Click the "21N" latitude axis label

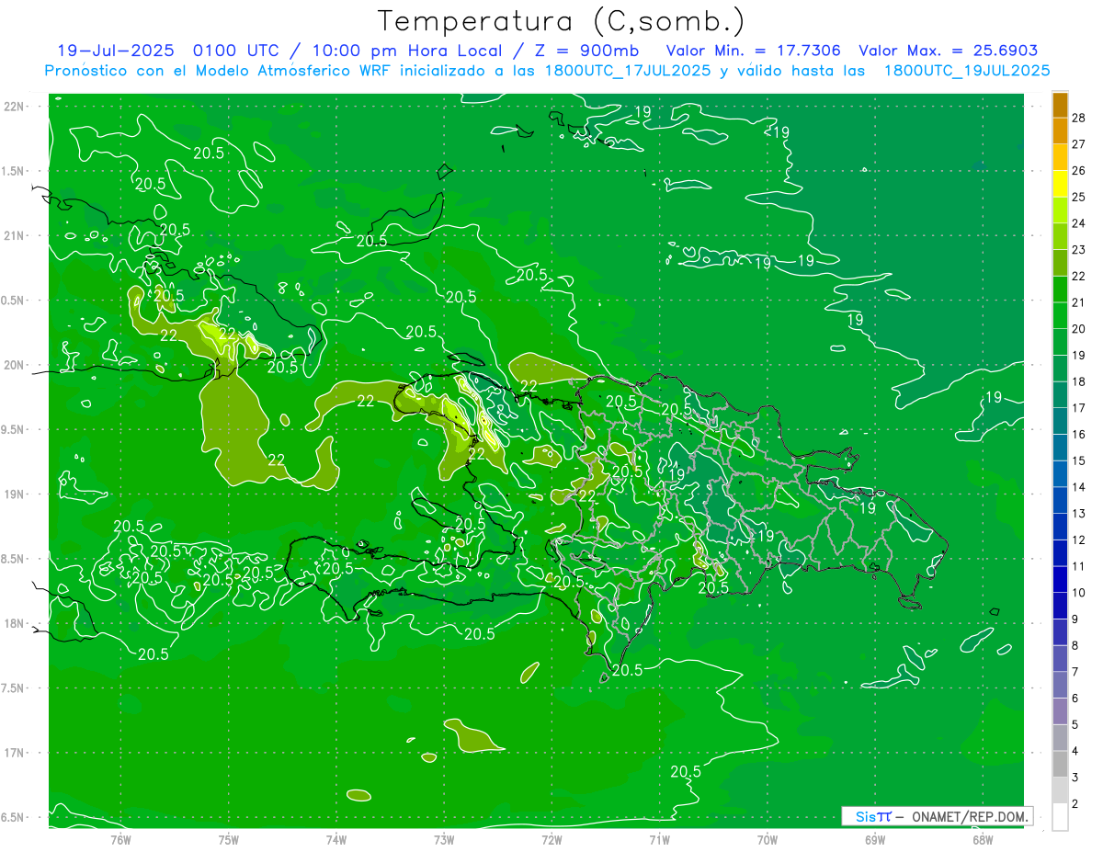coord(15,235)
